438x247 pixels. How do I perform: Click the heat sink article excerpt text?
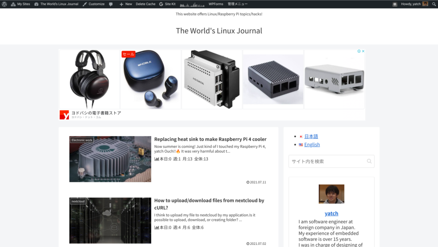click(x=210, y=149)
